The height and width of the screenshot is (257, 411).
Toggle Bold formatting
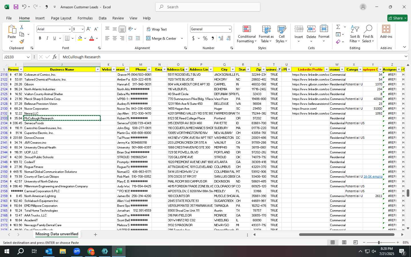click(x=40, y=38)
